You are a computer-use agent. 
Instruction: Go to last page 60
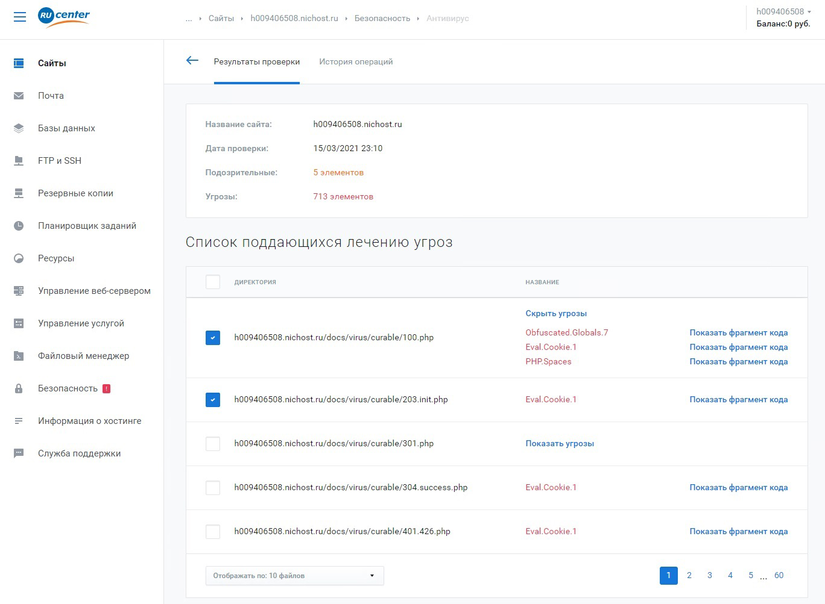pos(779,576)
